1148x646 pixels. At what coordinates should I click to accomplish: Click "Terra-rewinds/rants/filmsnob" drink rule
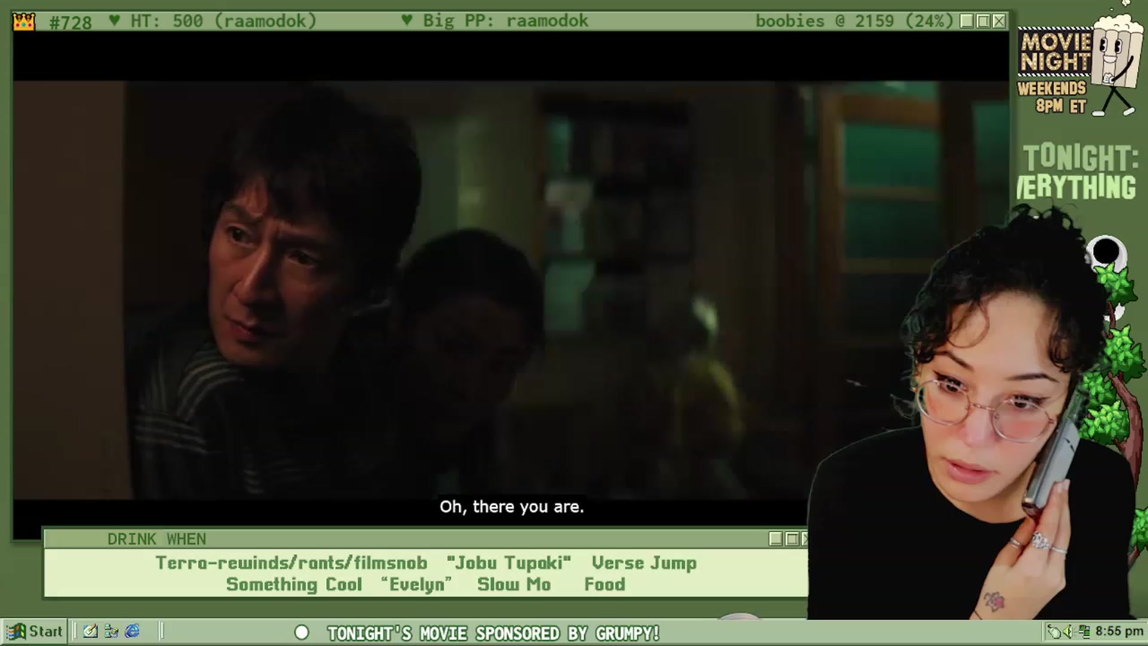pyautogui.click(x=292, y=563)
